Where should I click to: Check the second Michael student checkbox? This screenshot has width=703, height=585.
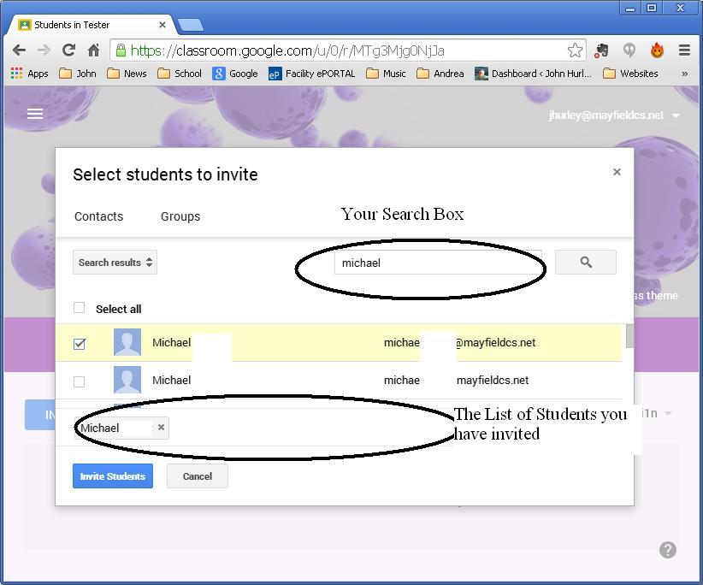[x=80, y=381]
